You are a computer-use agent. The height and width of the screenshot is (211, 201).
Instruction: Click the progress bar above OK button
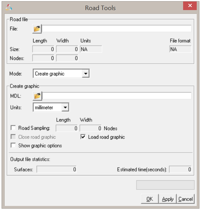pos(165,185)
